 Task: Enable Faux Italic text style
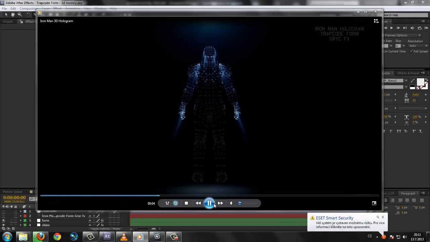(391, 131)
